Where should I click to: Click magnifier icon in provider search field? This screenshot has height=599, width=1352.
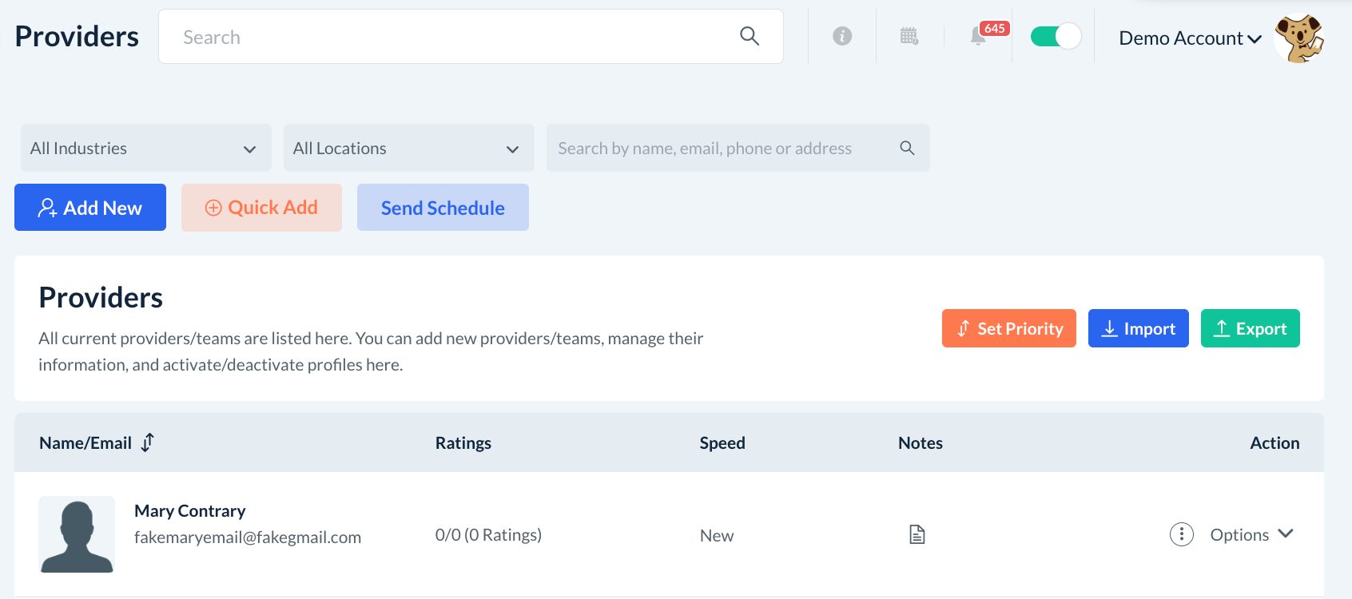click(907, 148)
